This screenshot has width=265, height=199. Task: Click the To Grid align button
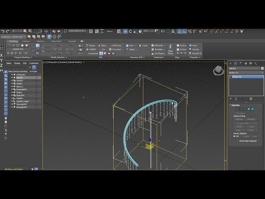182,49
